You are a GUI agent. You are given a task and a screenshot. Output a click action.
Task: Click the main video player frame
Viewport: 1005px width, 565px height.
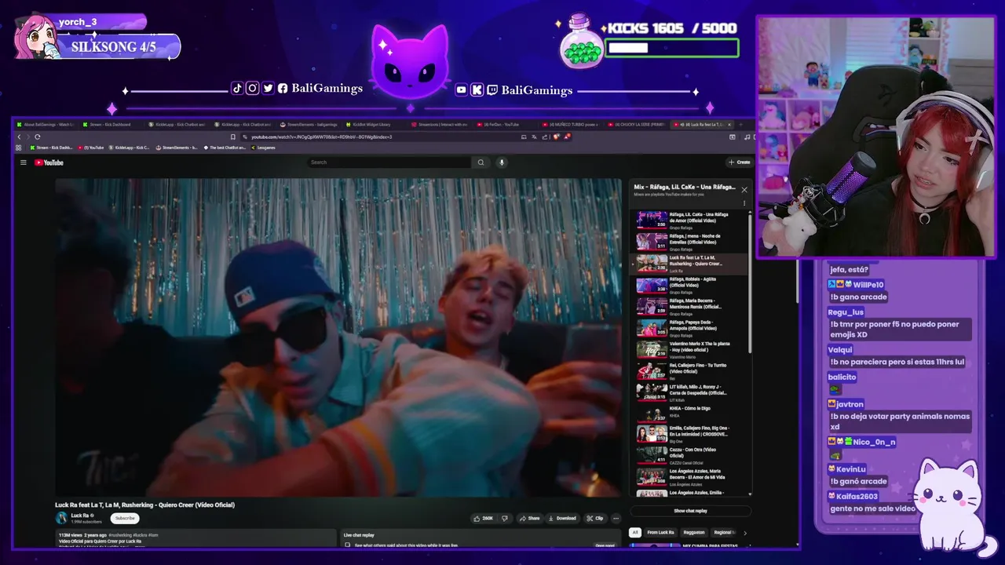click(x=338, y=337)
